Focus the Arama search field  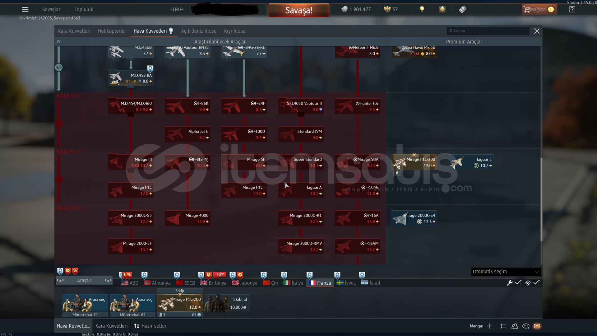tap(488, 31)
